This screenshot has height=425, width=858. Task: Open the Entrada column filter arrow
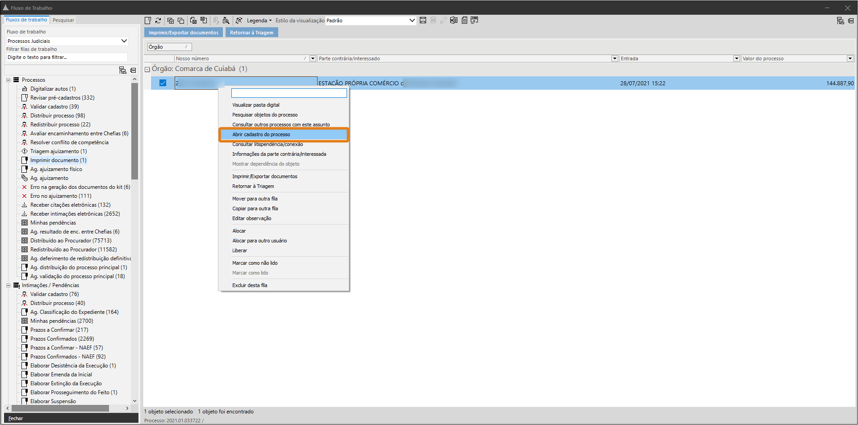click(737, 58)
